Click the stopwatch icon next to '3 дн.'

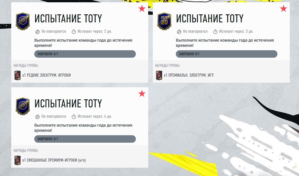(x=215, y=32)
